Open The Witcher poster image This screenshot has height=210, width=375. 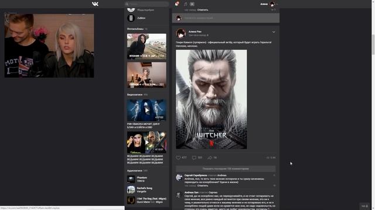212,99
